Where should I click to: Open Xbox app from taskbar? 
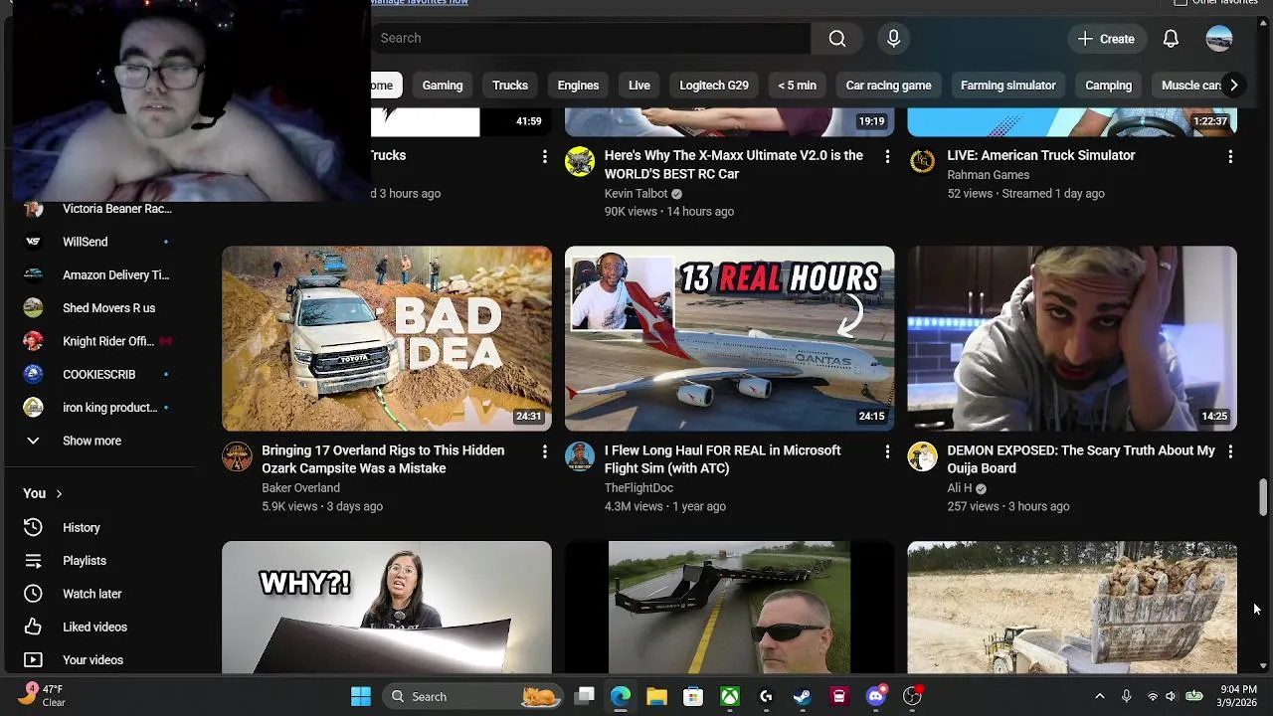click(x=730, y=697)
